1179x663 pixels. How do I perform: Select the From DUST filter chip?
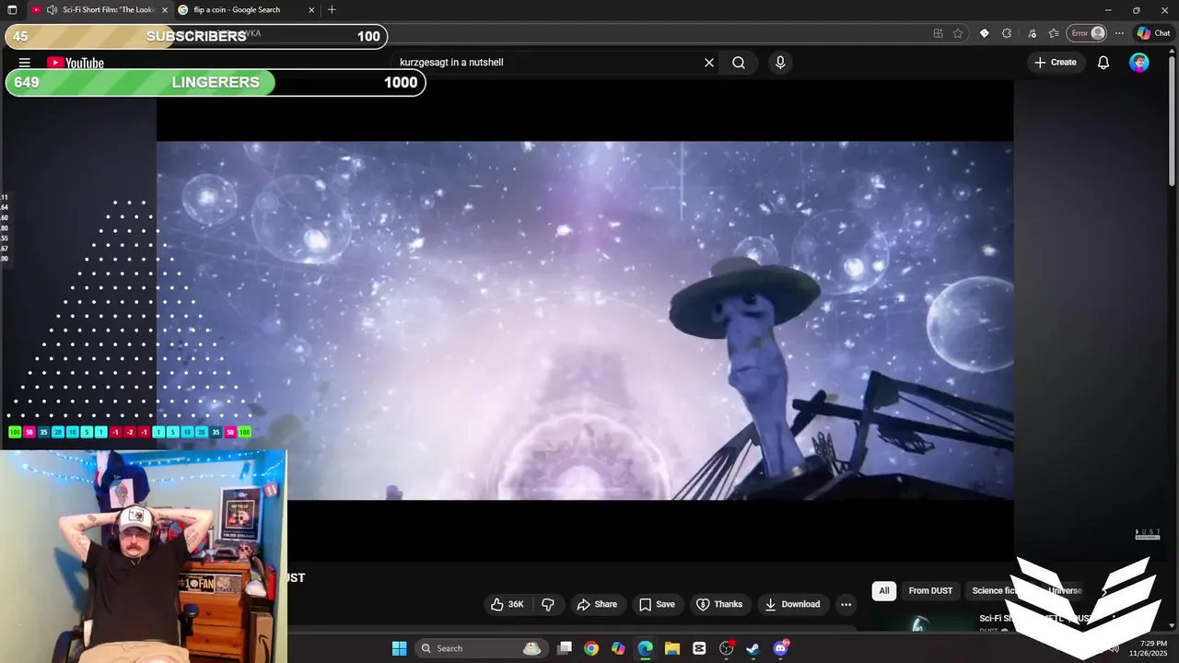click(930, 590)
